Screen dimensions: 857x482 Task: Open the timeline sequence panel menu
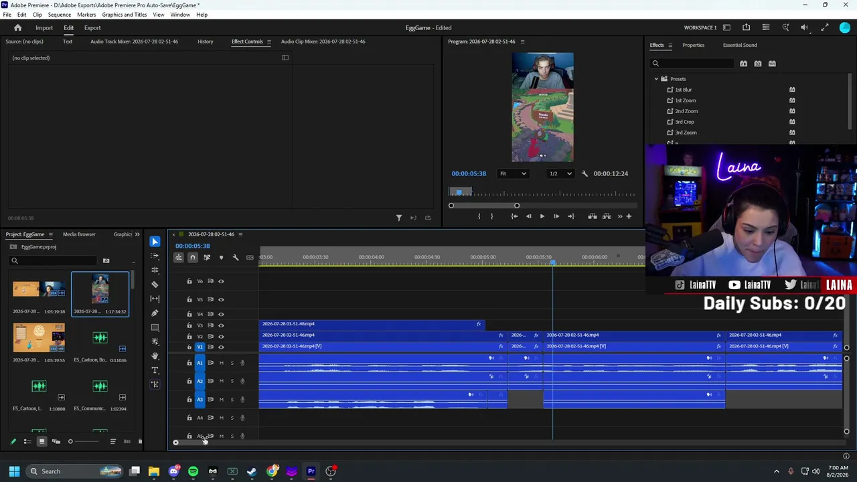click(240, 234)
